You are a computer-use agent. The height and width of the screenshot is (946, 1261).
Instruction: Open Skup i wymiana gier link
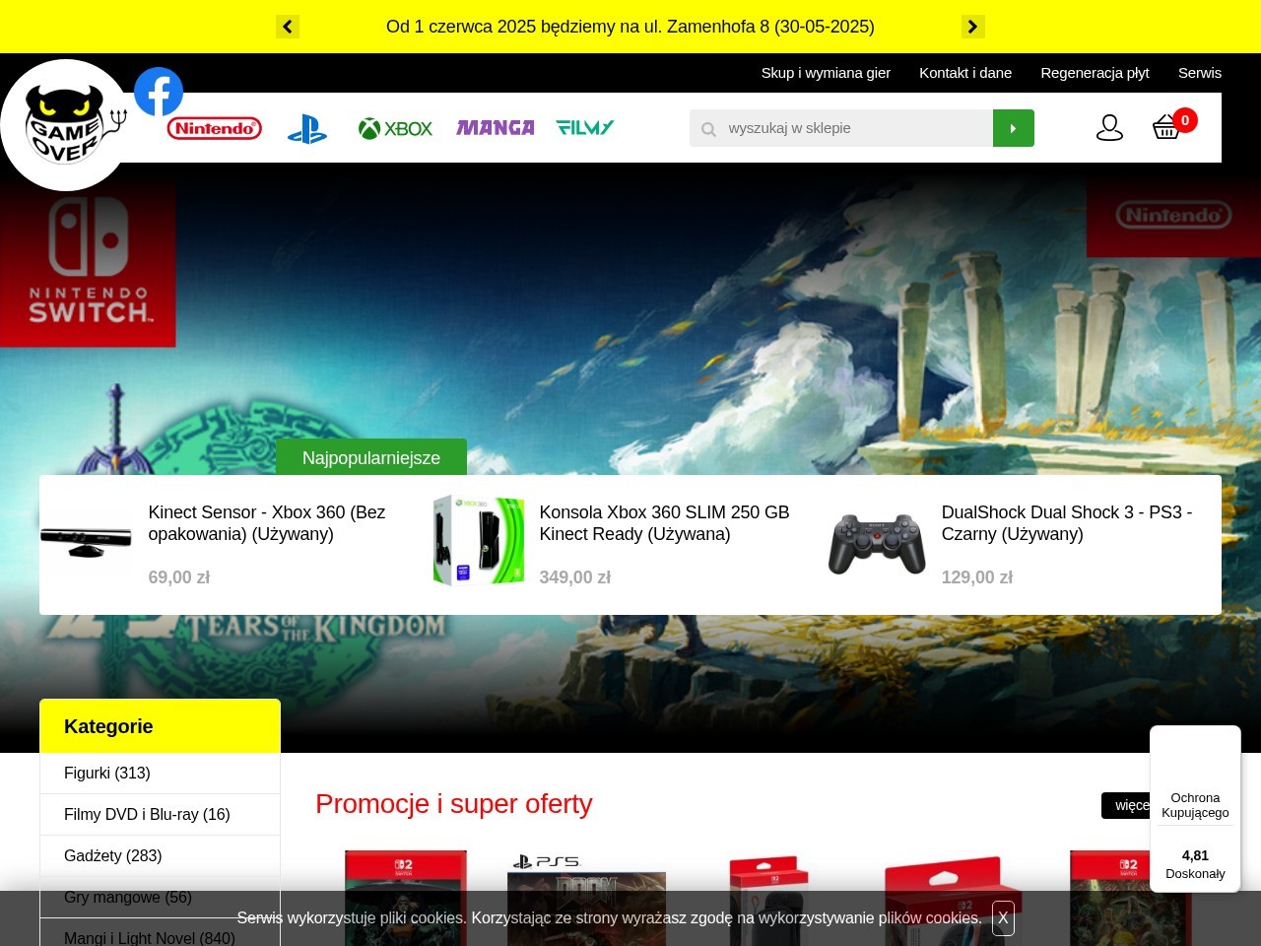click(826, 73)
